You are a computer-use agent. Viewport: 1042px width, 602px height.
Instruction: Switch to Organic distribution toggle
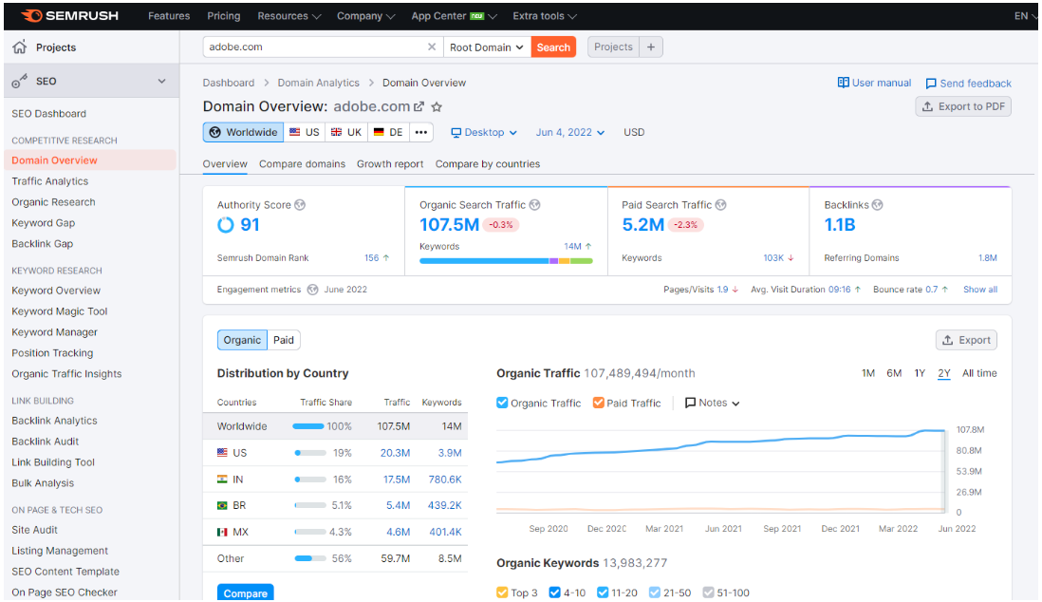click(x=242, y=340)
